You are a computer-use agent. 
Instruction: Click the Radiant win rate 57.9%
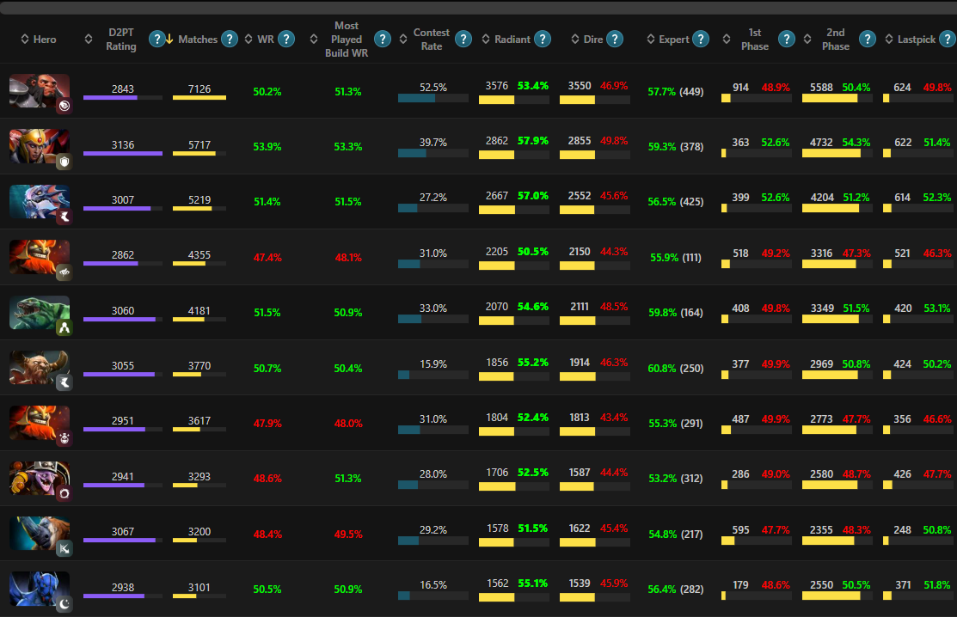pos(533,141)
